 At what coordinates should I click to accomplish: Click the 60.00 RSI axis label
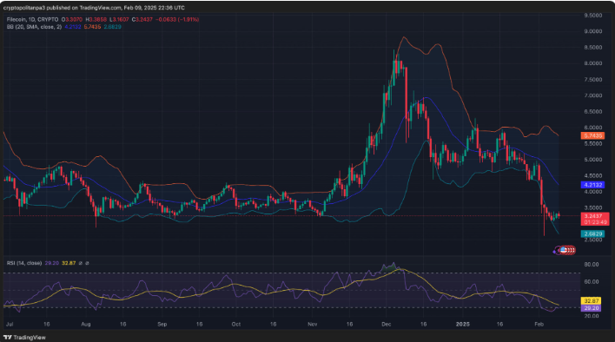pyautogui.click(x=592, y=281)
